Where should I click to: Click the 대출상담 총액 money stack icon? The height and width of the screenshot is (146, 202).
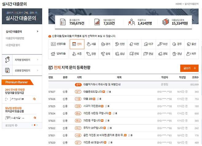(x=166, y=22)
